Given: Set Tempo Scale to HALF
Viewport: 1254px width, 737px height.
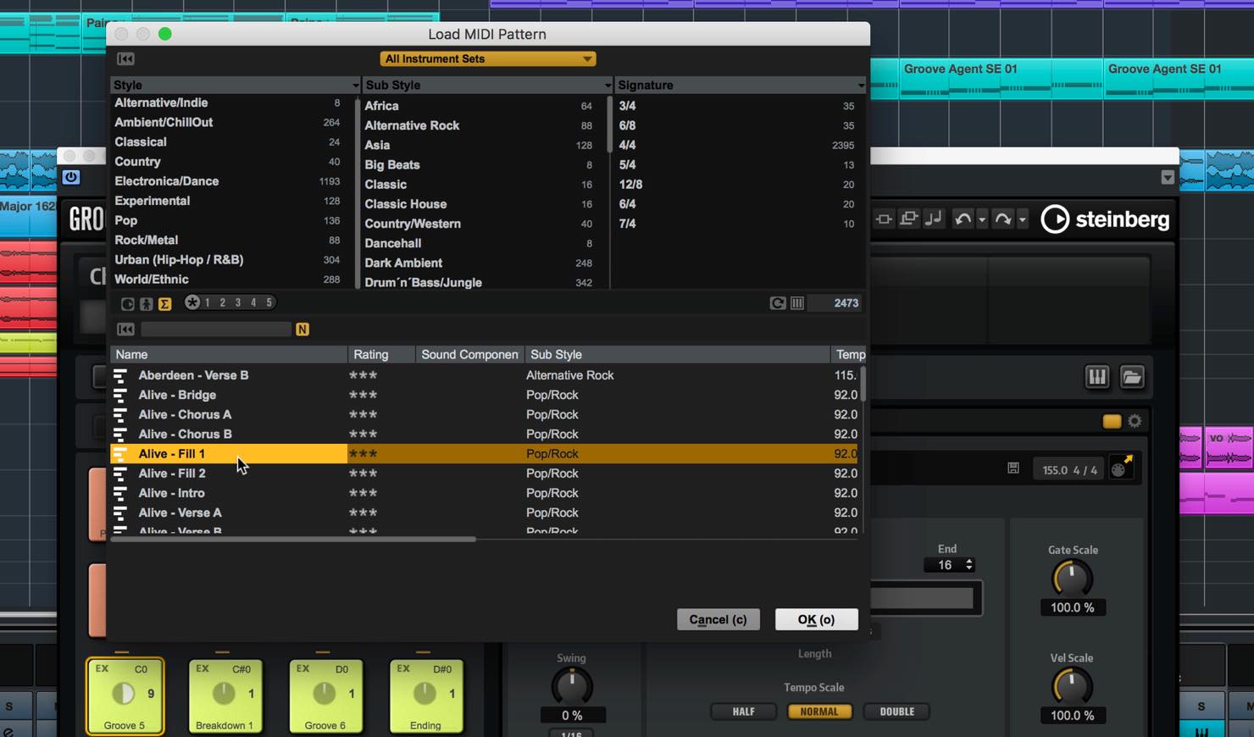Looking at the screenshot, I should (743, 712).
